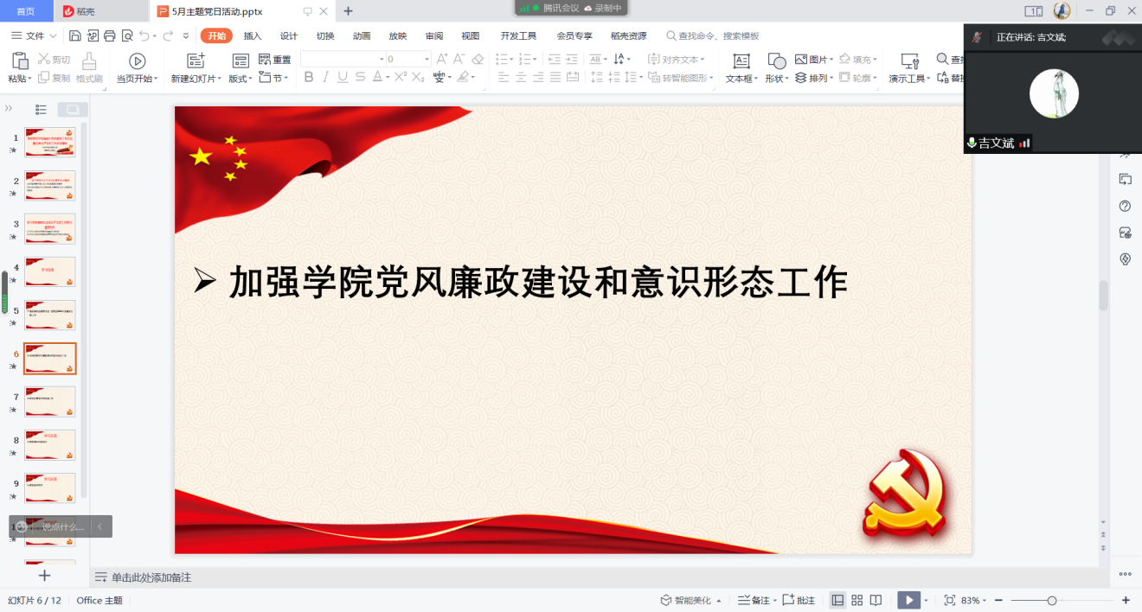The image size is (1142, 612).
Task: Toggle the 备注 notes pane
Action: pos(754,600)
